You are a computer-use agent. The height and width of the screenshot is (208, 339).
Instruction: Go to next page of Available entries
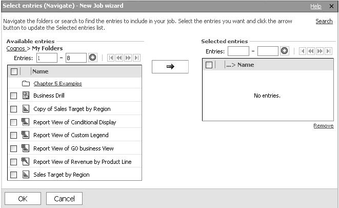click(x=128, y=58)
